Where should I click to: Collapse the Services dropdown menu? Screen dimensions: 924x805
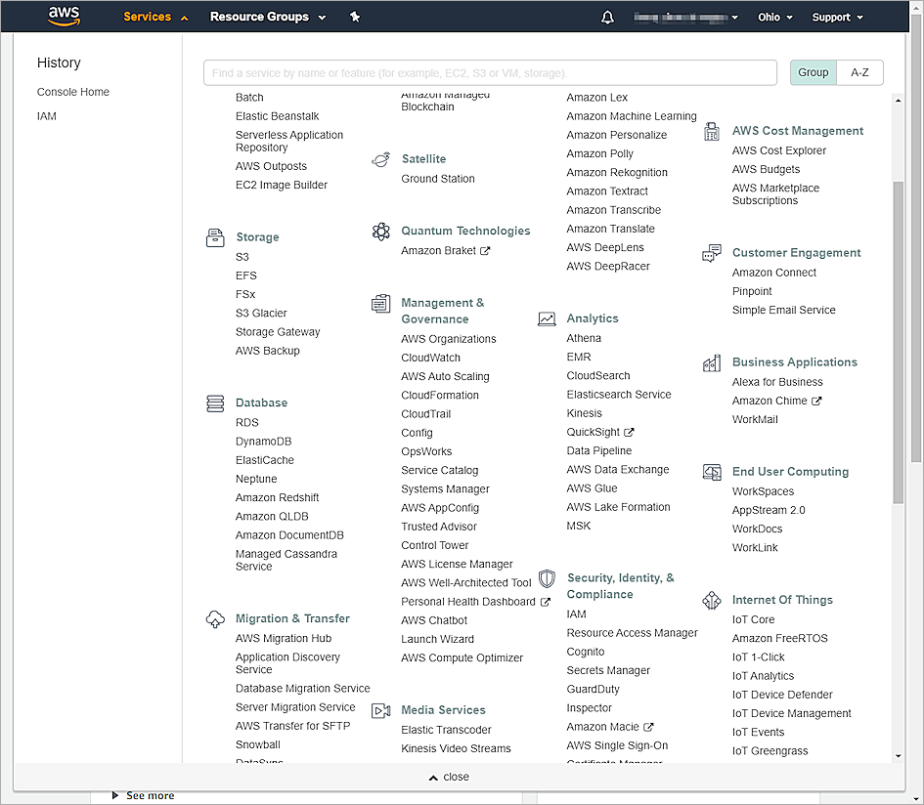[155, 17]
